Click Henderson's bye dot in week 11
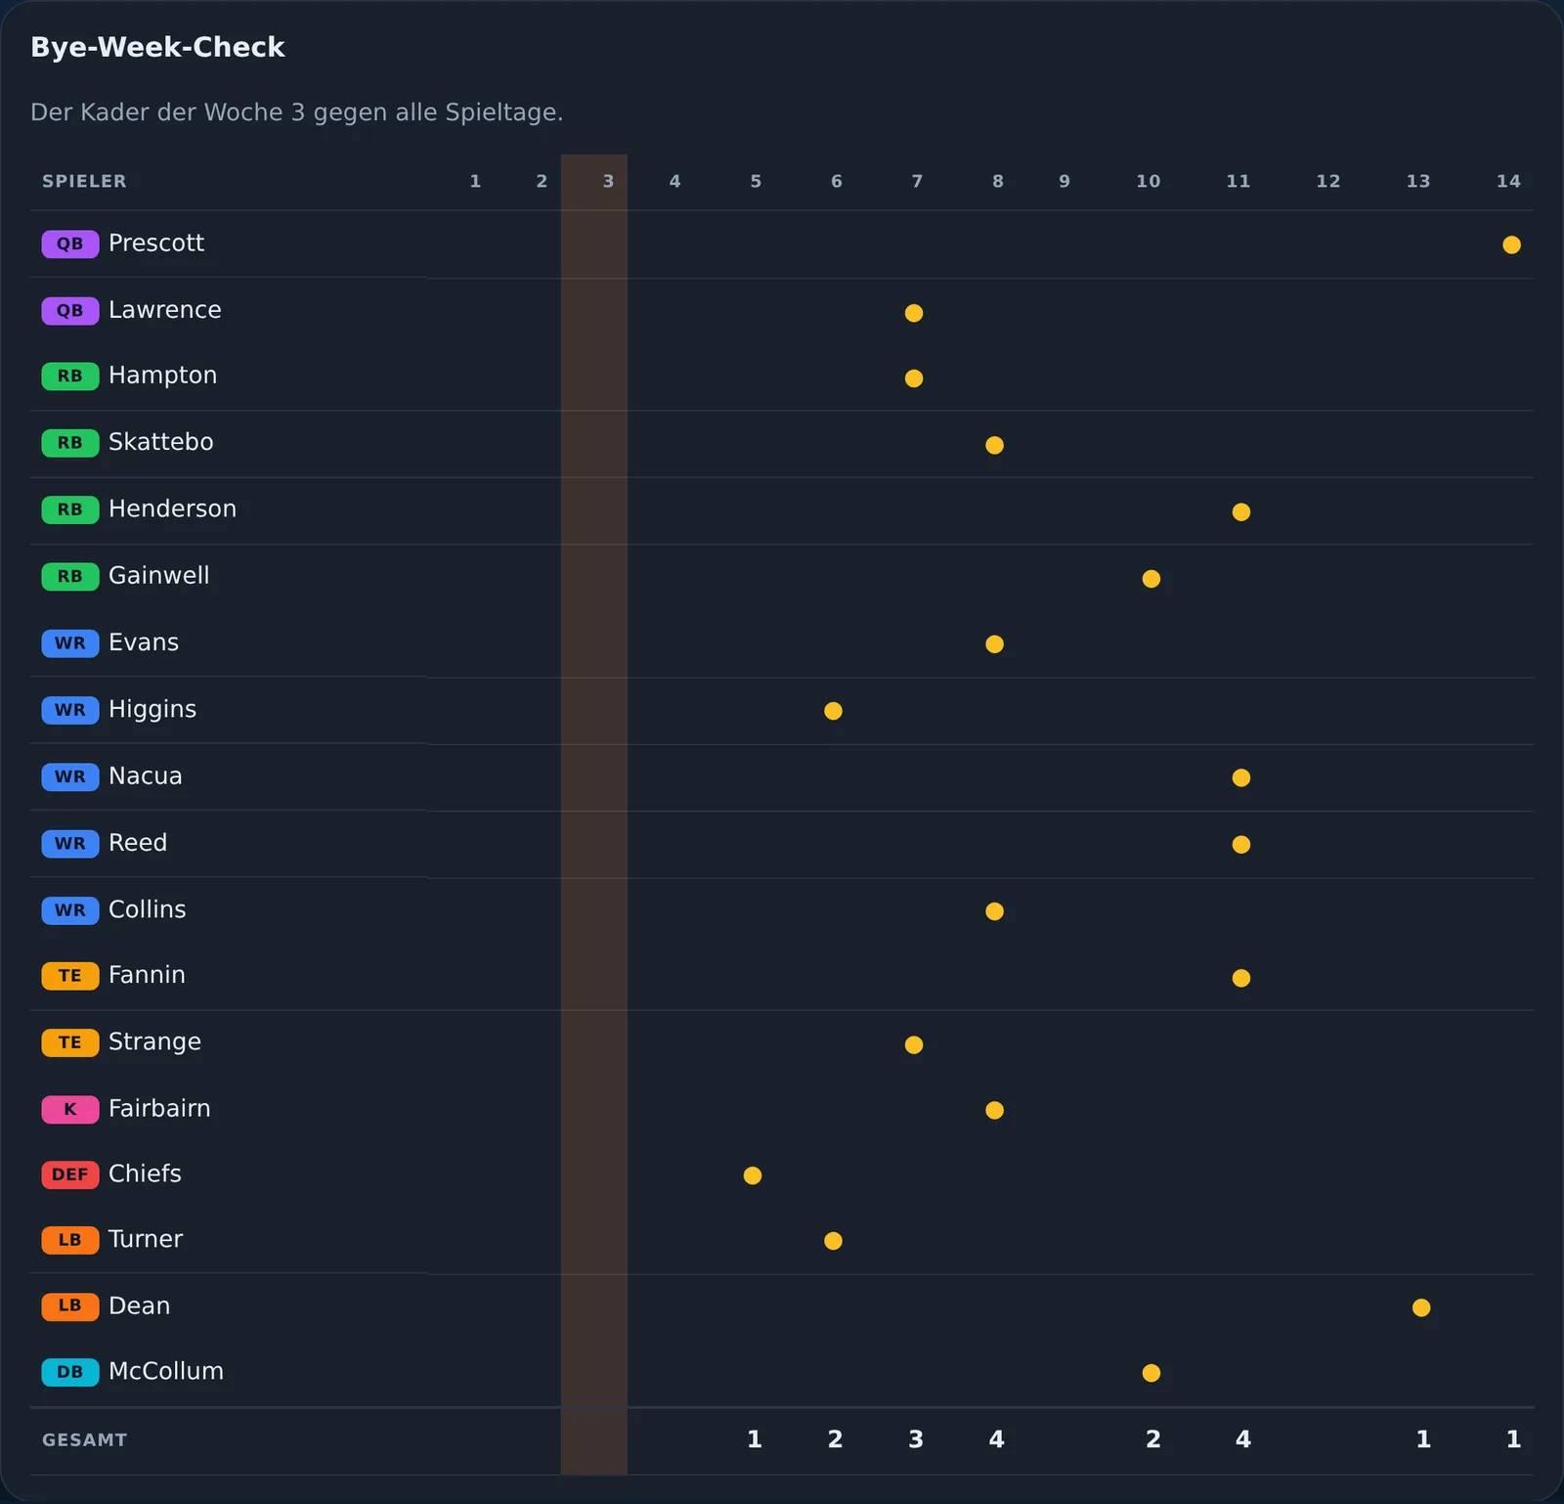The image size is (1564, 1504). [1241, 511]
